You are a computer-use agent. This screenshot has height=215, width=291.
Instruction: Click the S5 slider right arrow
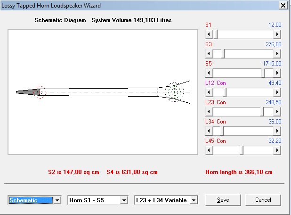(x=277, y=73)
